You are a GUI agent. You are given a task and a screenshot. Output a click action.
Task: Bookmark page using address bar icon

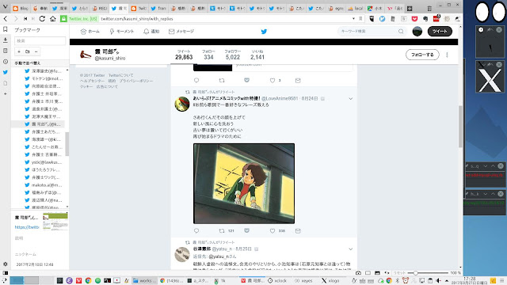coord(360,19)
